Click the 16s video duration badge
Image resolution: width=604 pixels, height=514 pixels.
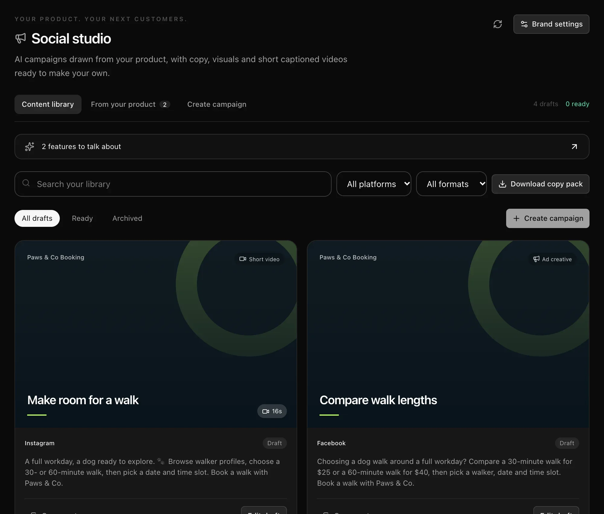point(272,411)
